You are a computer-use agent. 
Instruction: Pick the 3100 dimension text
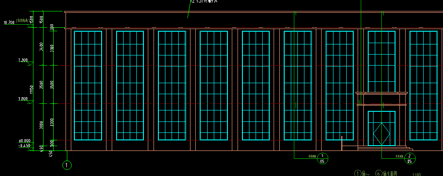click(51, 49)
